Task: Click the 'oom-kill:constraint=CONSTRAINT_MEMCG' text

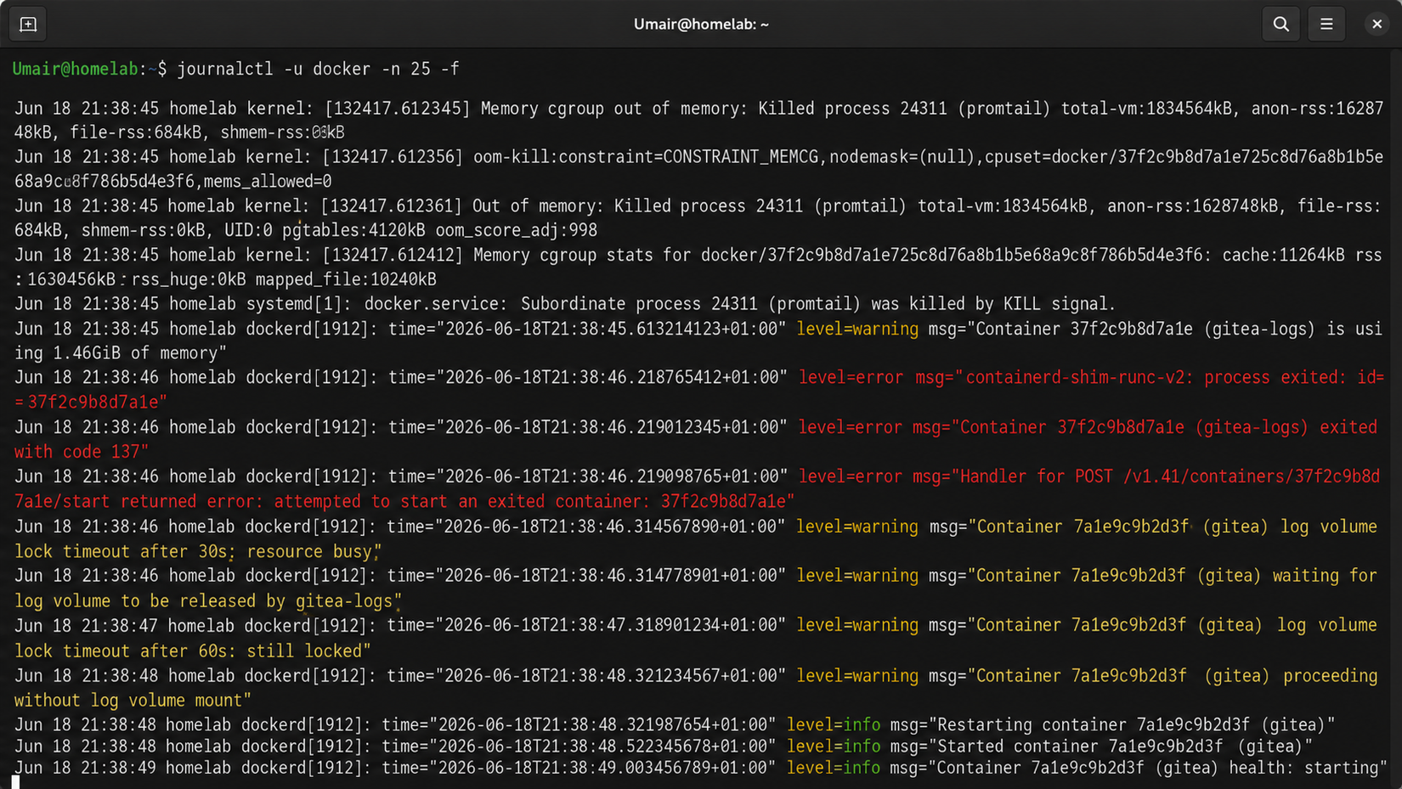Action: click(647, 157)
